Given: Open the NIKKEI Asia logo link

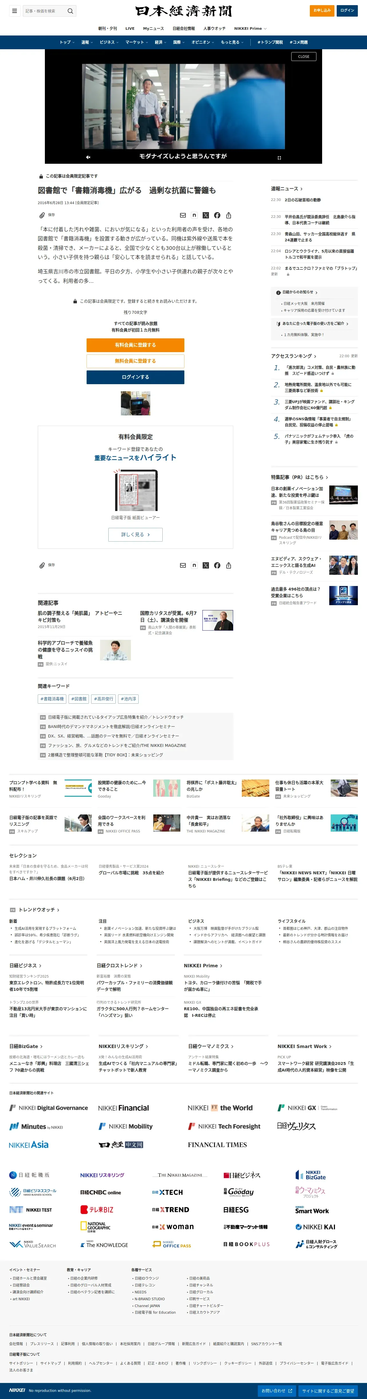Looking at the screenshot, I should point(29,1144).
